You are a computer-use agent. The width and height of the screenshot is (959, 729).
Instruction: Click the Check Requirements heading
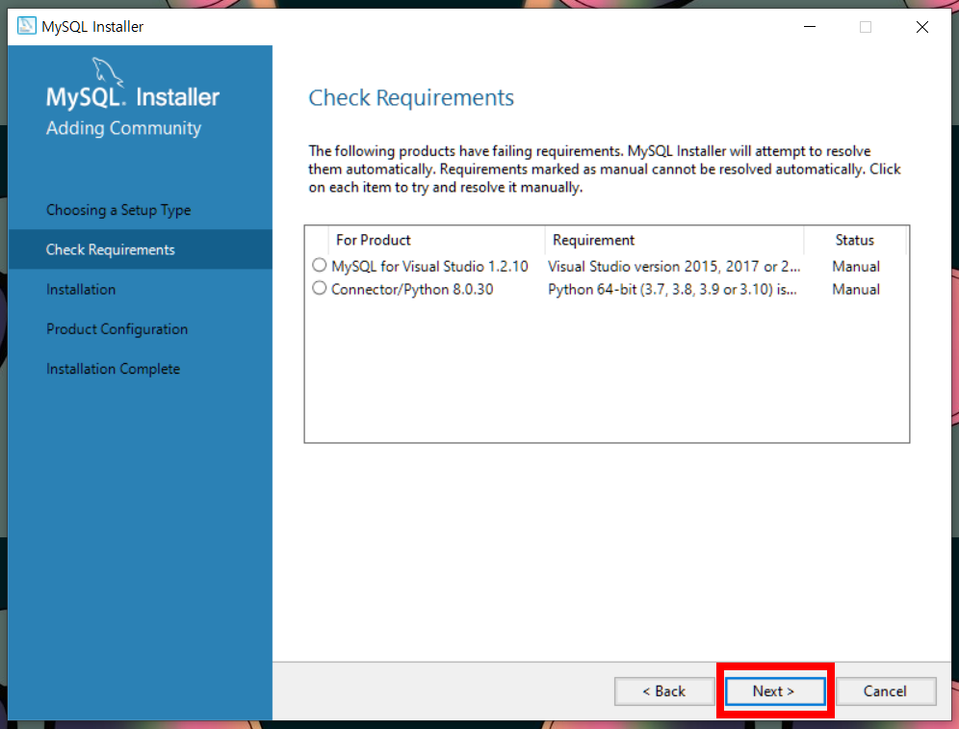(x=411, y=98)
